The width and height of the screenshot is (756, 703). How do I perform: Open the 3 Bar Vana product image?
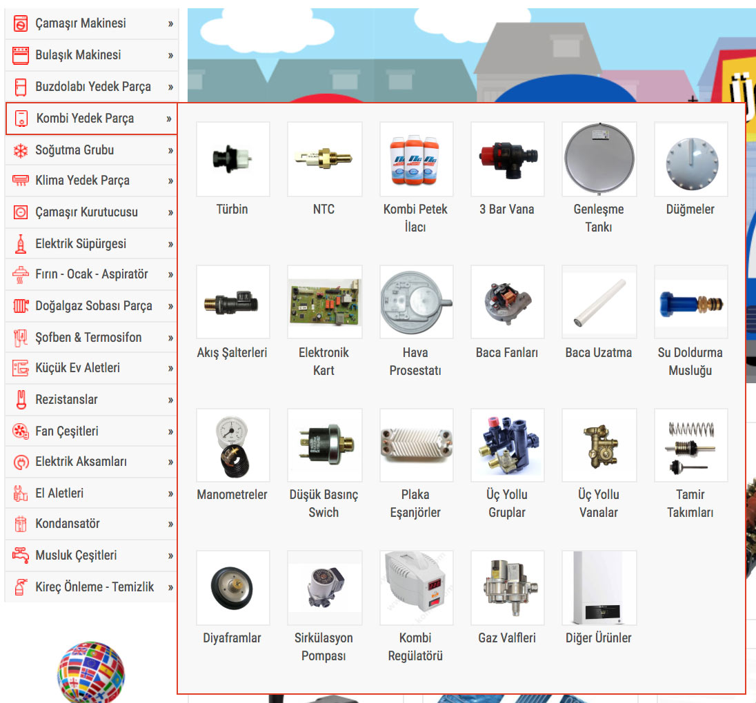coord(508,159)
